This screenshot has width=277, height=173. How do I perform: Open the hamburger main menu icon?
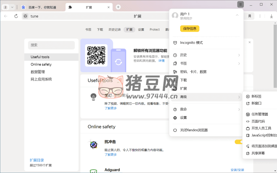click(x=240, y=4)
